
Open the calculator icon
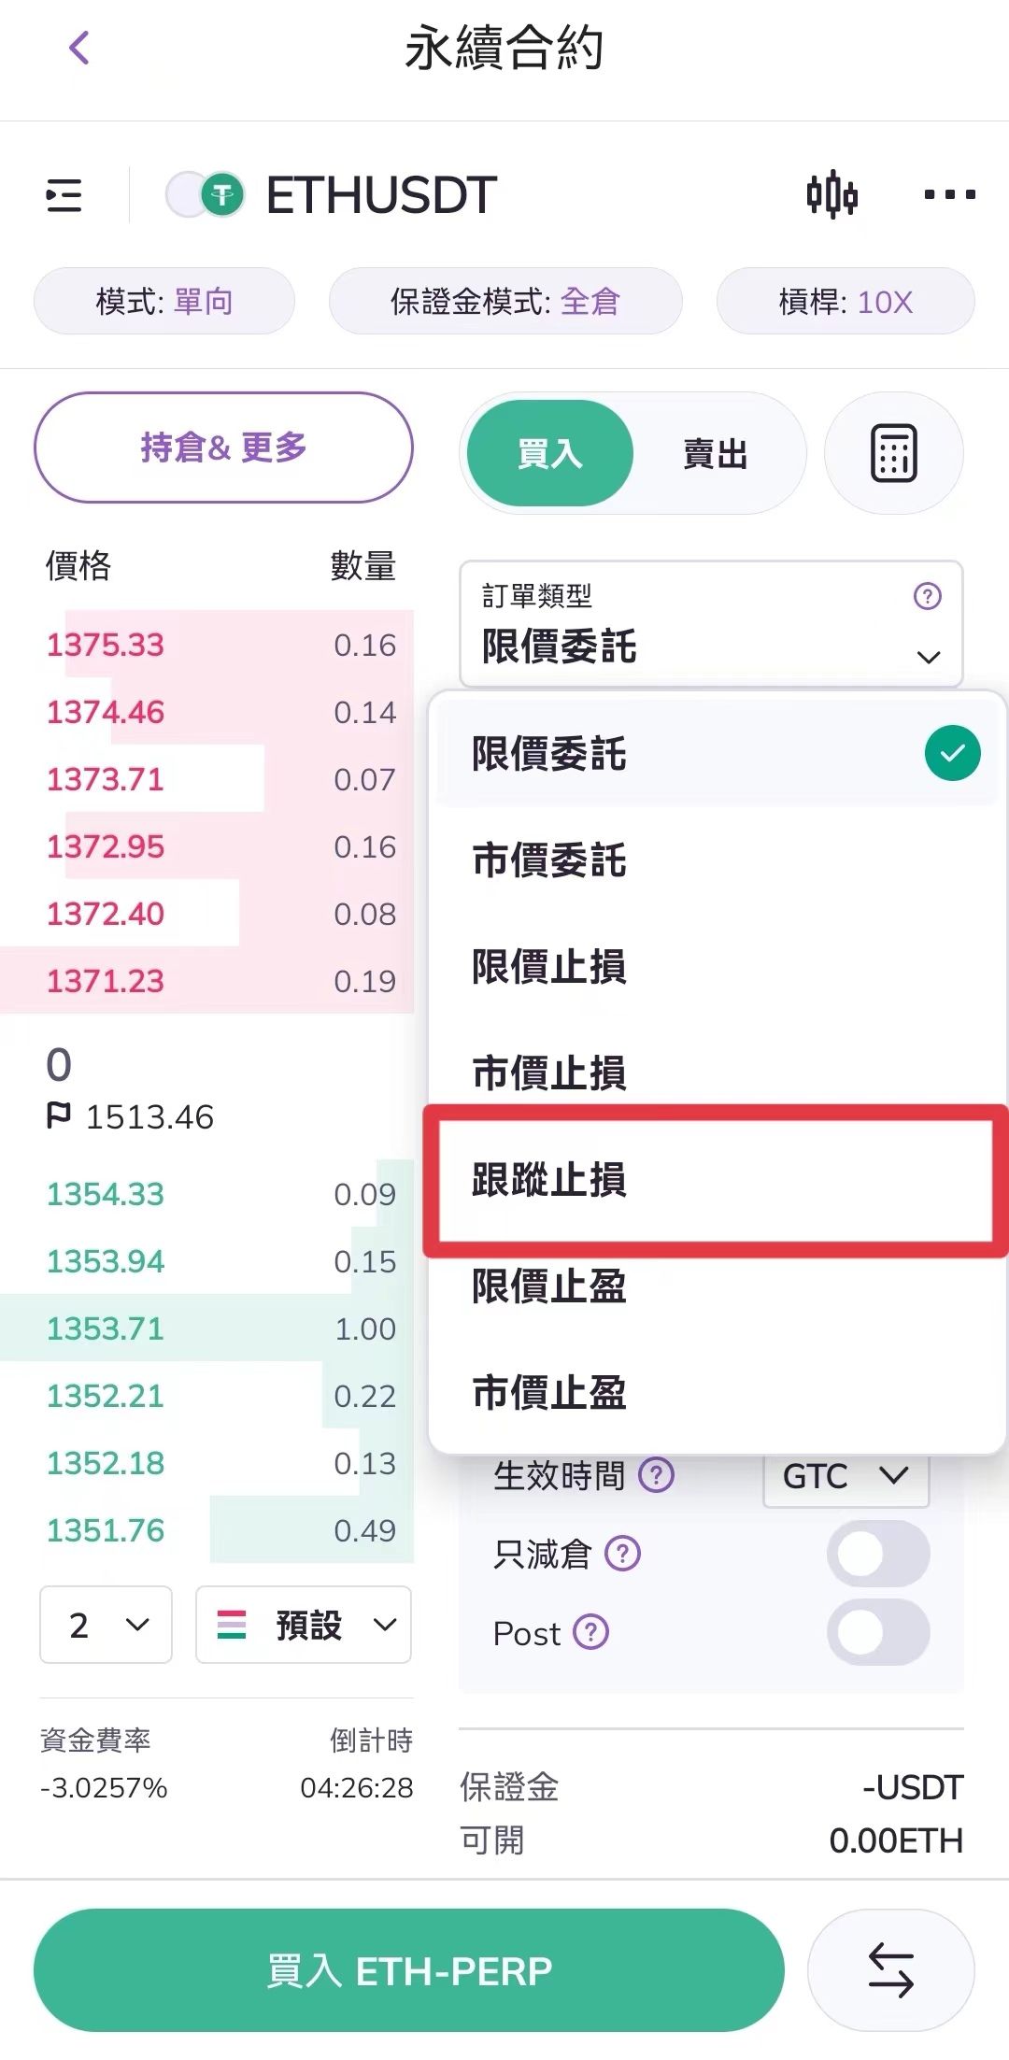point(893,454)
